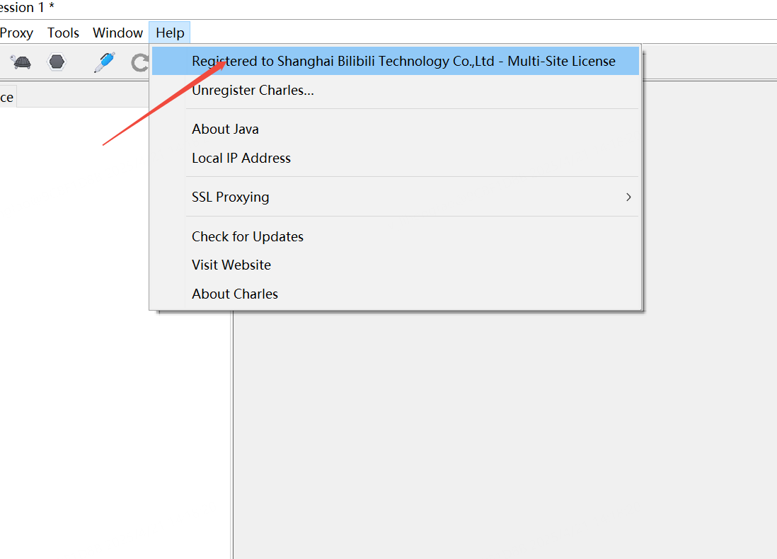777x559 pixels.
Task: Choose Visit Website entry
Action: point(396,265)
